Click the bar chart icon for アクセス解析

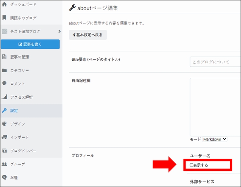coord(4,97)
